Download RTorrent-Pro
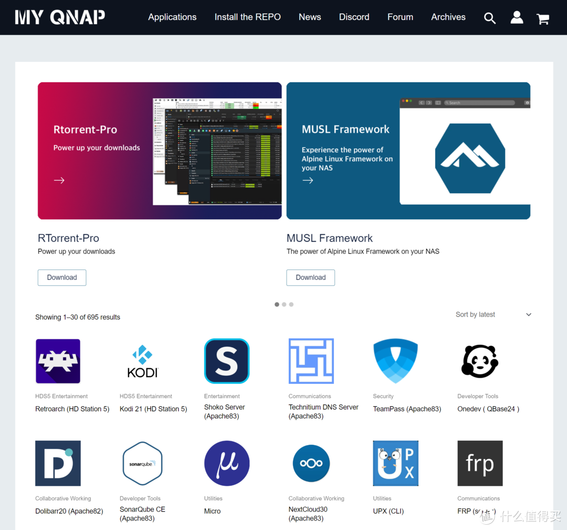Screen dimensions: 567x530 pyautogui.click(x=62, y=277)
